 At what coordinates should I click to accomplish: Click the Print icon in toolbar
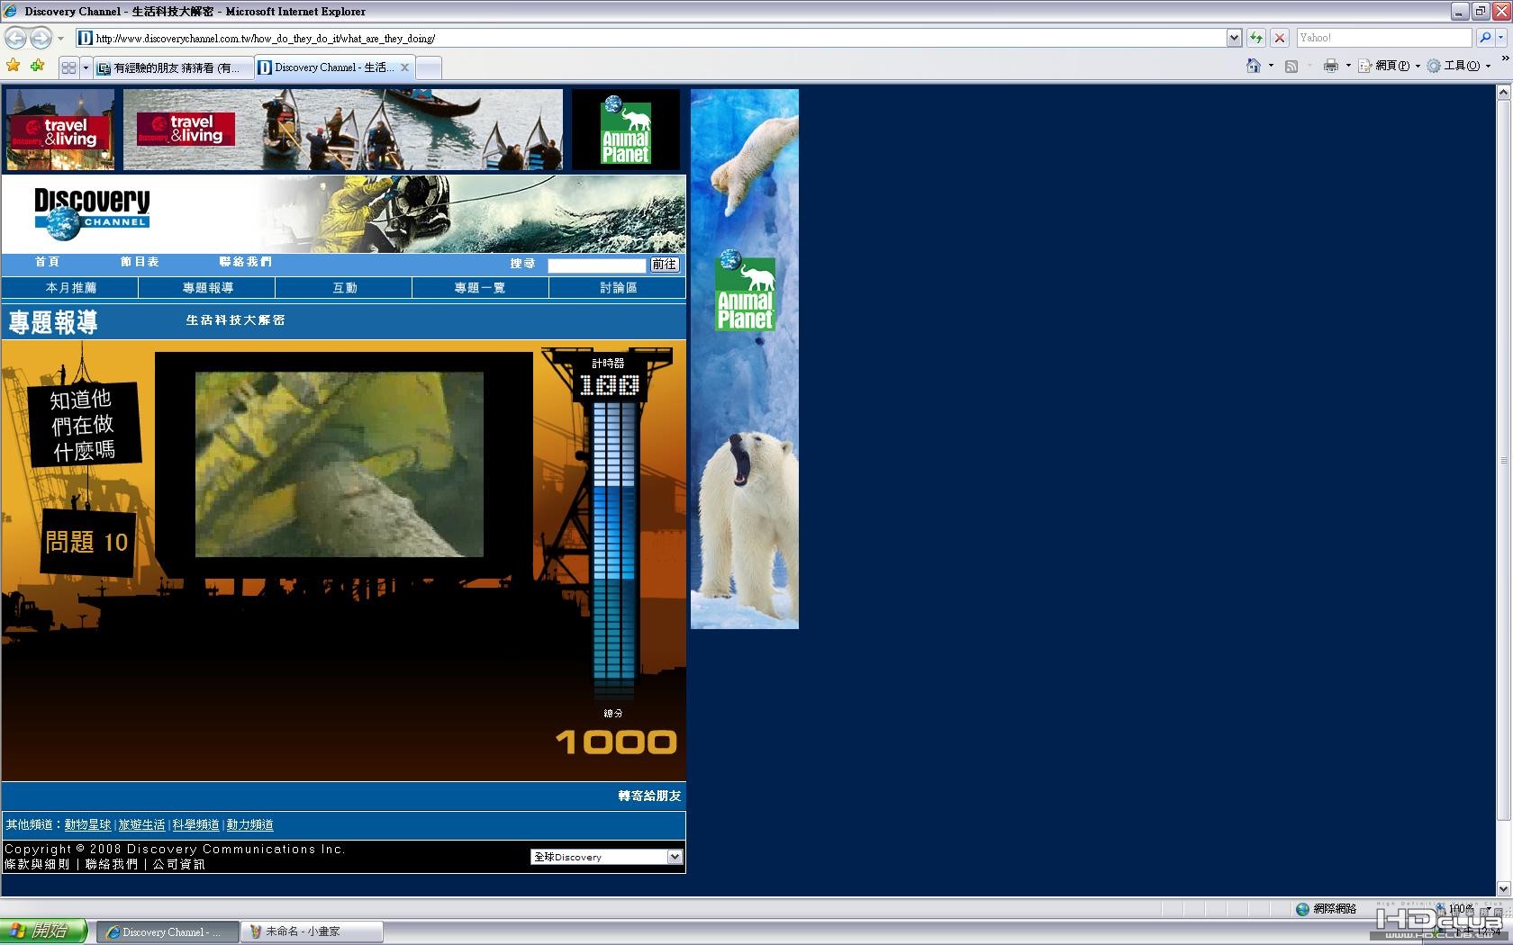pyautogui.click(x=1330, y=66)
